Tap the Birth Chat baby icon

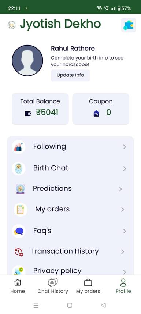tap(19, 169)
